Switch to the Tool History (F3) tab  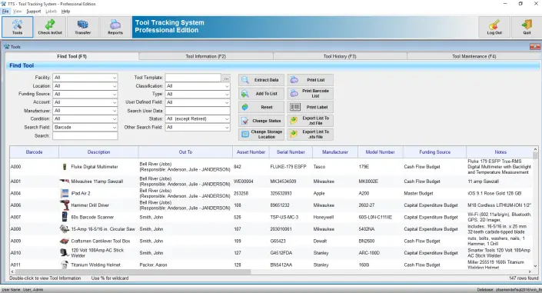340,56
